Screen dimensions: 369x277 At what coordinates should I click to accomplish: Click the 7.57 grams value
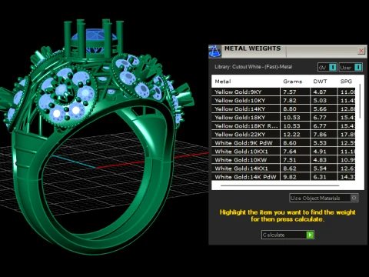tap(290, 92)
